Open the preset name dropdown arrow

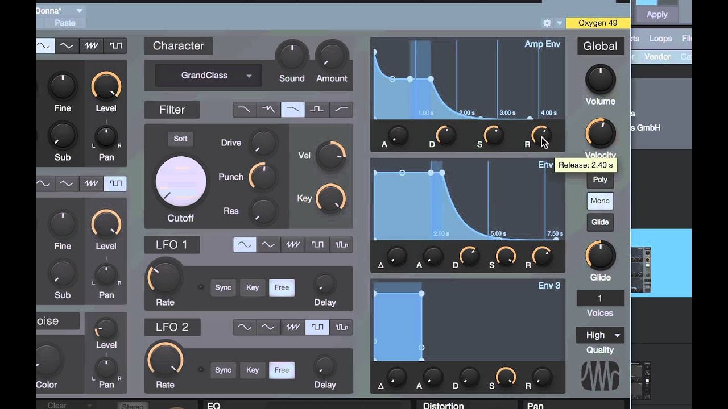coord(80,11)
